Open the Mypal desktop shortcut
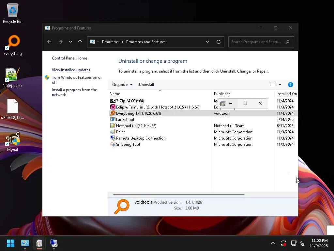This screenshot has height=251, width=334. click(x=13, y=141)
